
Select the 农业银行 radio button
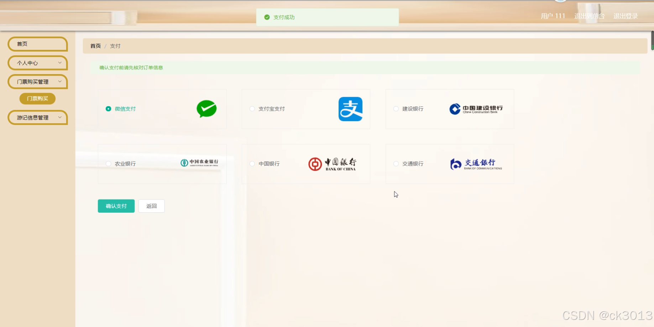108,163
